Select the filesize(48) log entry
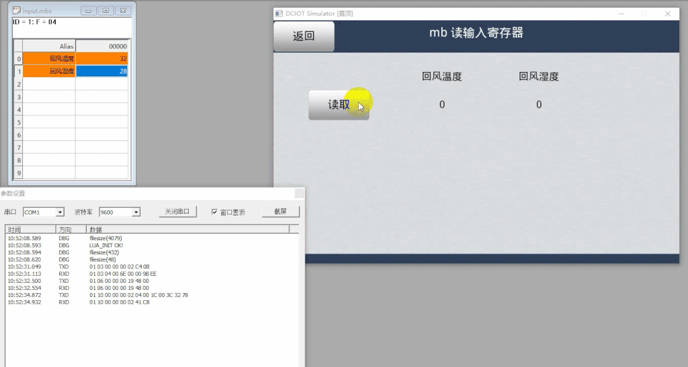Viewport: 688px width, 367px height. (x=152, y=259)
